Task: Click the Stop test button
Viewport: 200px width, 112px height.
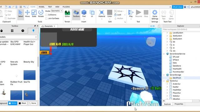Action: [x=146, y=14]
